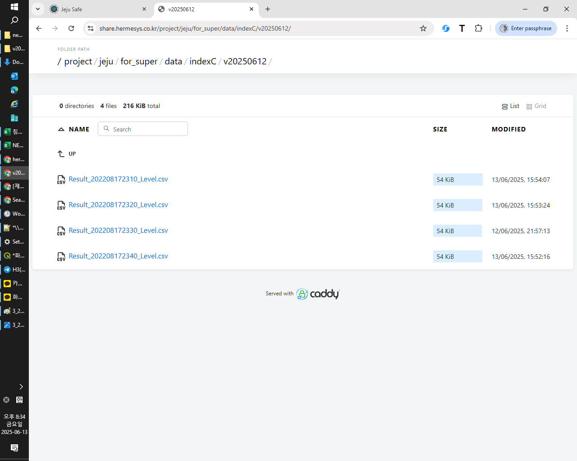Image resolution: width=577 pixels, height=461 pixels.
Task: Click the site information icon in address bar
Action: tap(91, 28)
